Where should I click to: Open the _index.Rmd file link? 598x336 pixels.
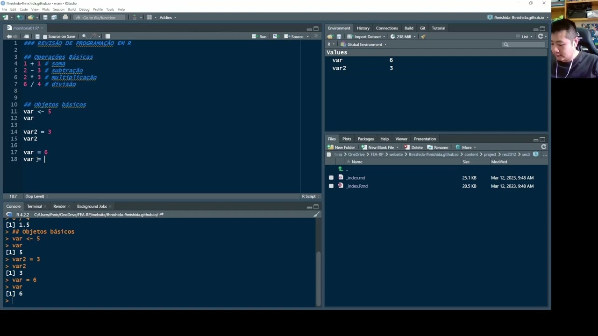[x=357, y=186]
